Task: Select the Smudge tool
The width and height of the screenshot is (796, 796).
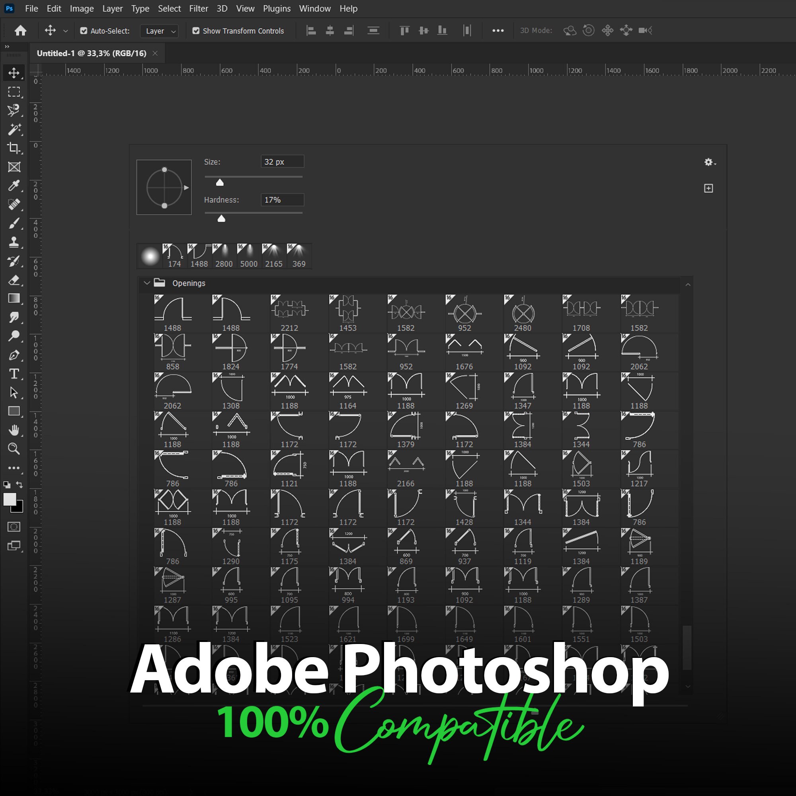Action: coord(14,317)
